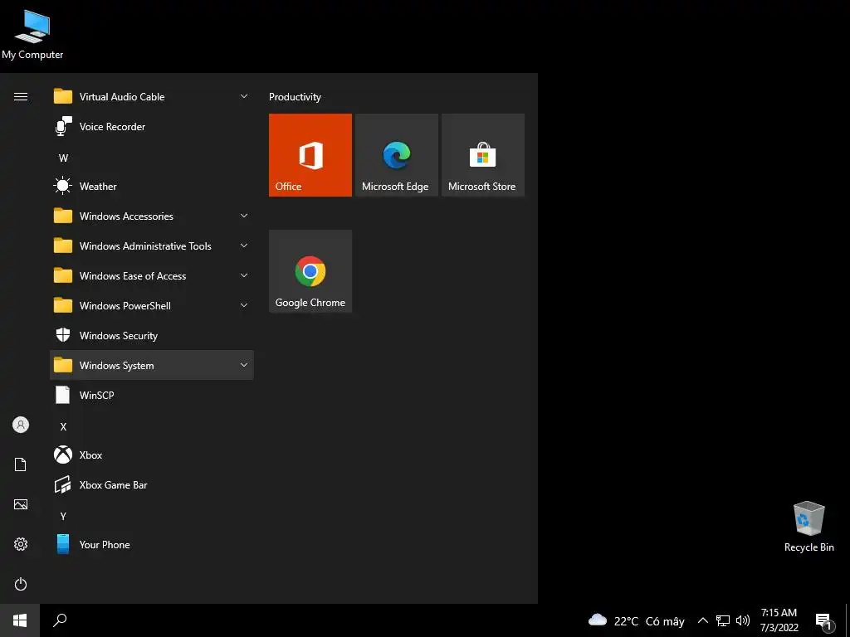
Task: Jump to letter W in app list
Action: (x=63, y=158)
